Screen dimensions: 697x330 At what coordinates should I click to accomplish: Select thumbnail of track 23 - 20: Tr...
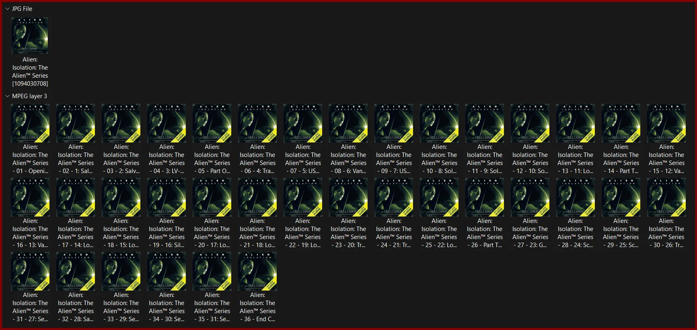pyautogui.click(x=348, y=197)
